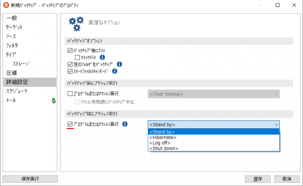Toggle スマートファイルスキャンモード checkbox
This screenshot has width=303, height=186.
tap(70, 71)
